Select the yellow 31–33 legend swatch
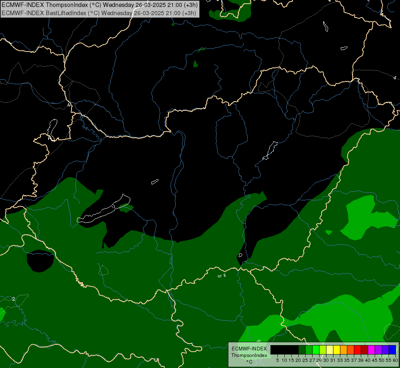 coord(337,350)
